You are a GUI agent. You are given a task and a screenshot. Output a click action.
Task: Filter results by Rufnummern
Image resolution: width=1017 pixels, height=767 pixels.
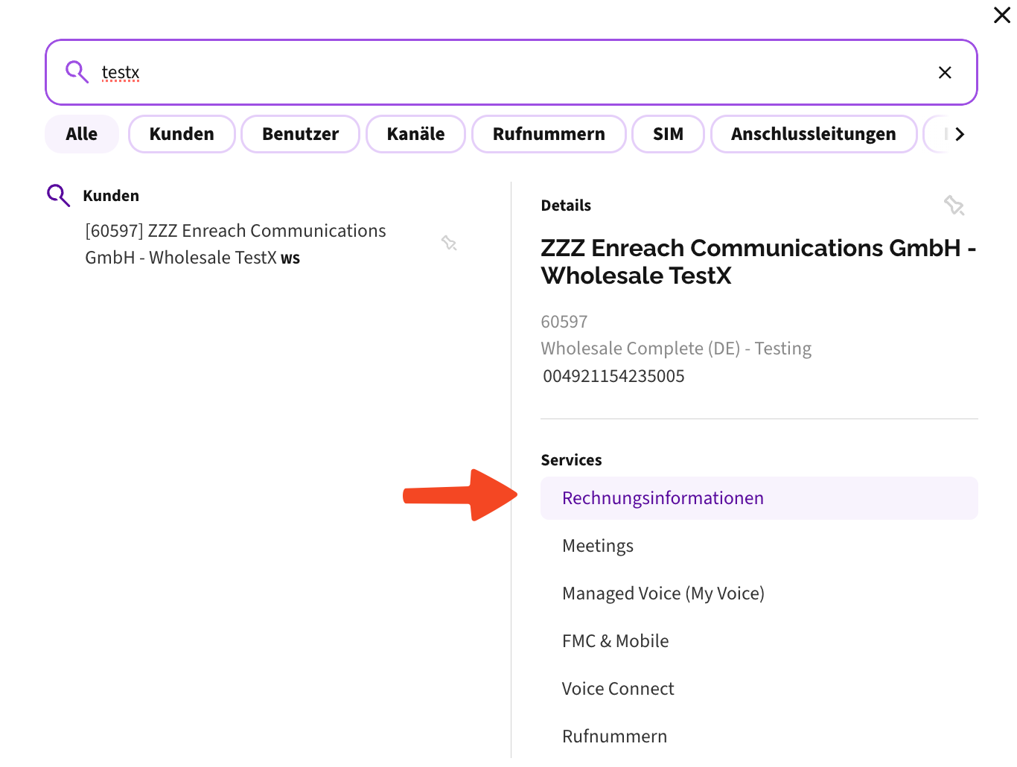tap(549, 134)
